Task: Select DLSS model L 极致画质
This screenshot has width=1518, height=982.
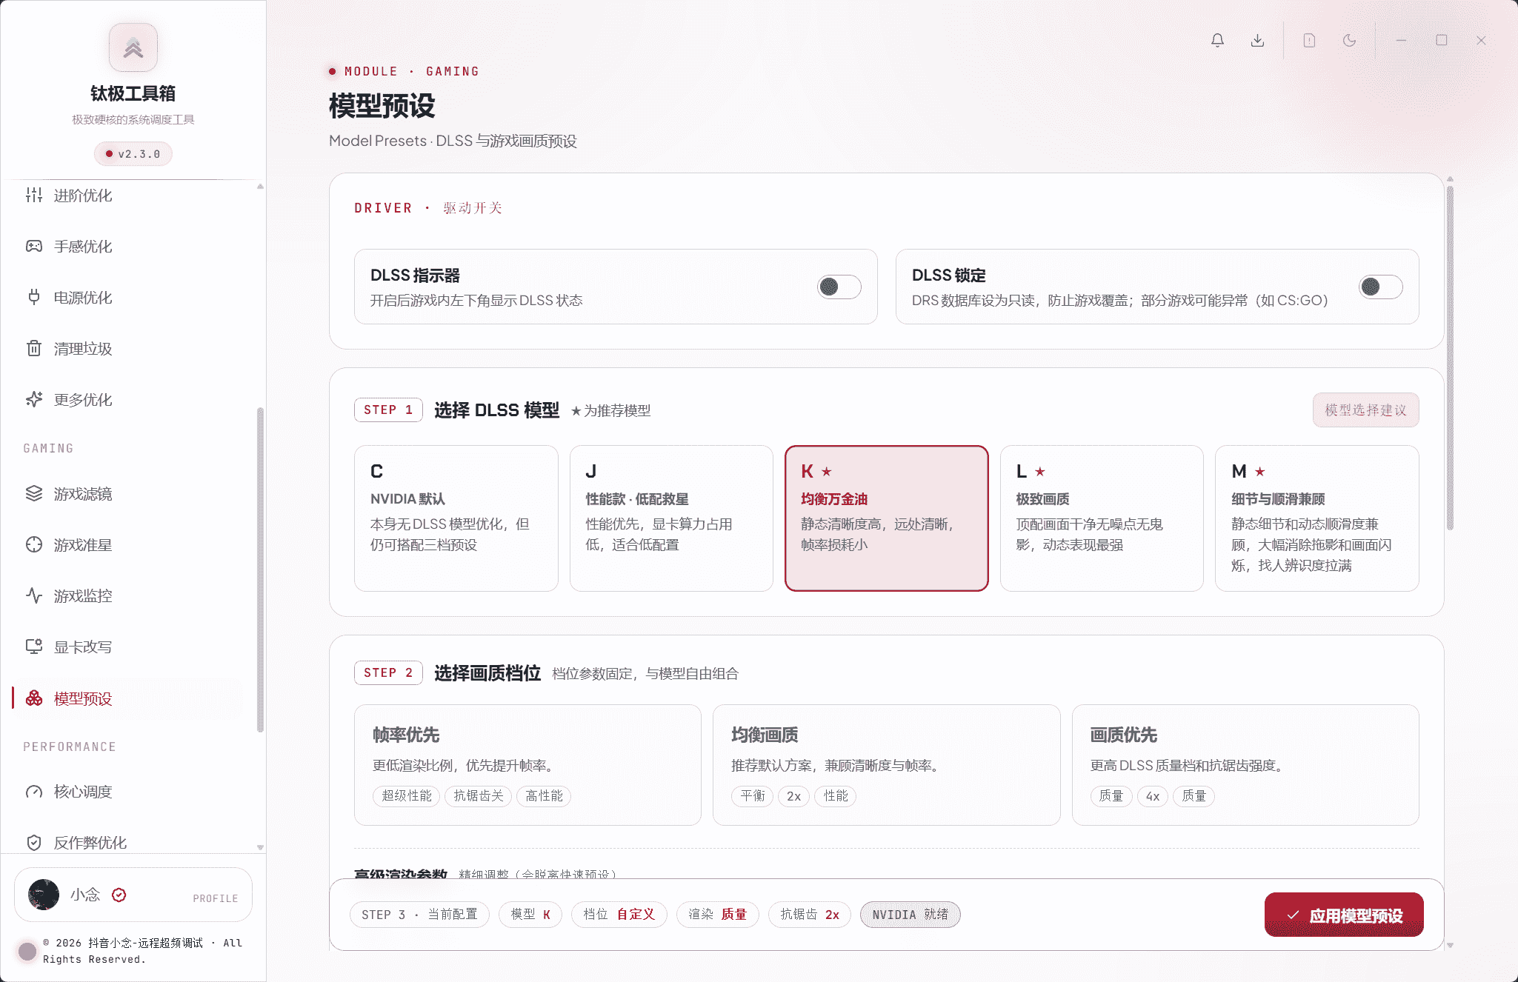Action: pyautogui.click(x=1102, y=518)
